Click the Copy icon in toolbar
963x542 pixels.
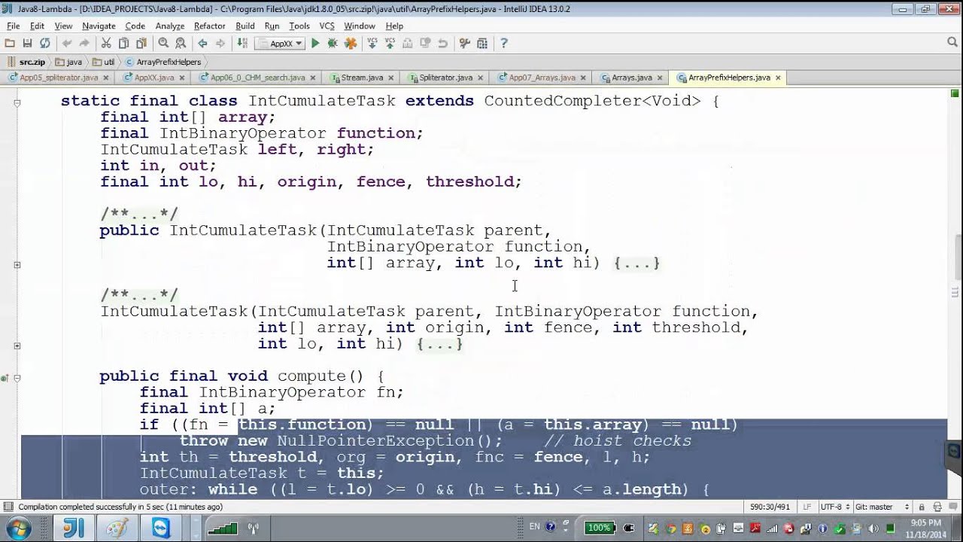tap(123, 44)
